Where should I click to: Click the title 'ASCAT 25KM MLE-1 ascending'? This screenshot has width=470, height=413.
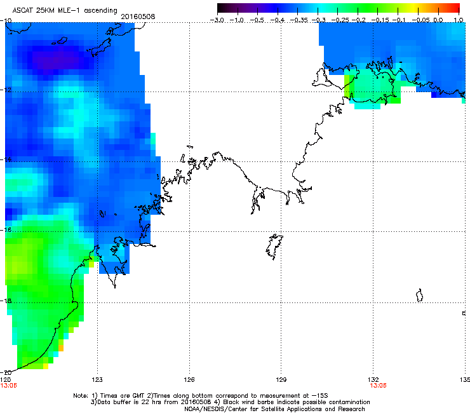pos(65,11)
